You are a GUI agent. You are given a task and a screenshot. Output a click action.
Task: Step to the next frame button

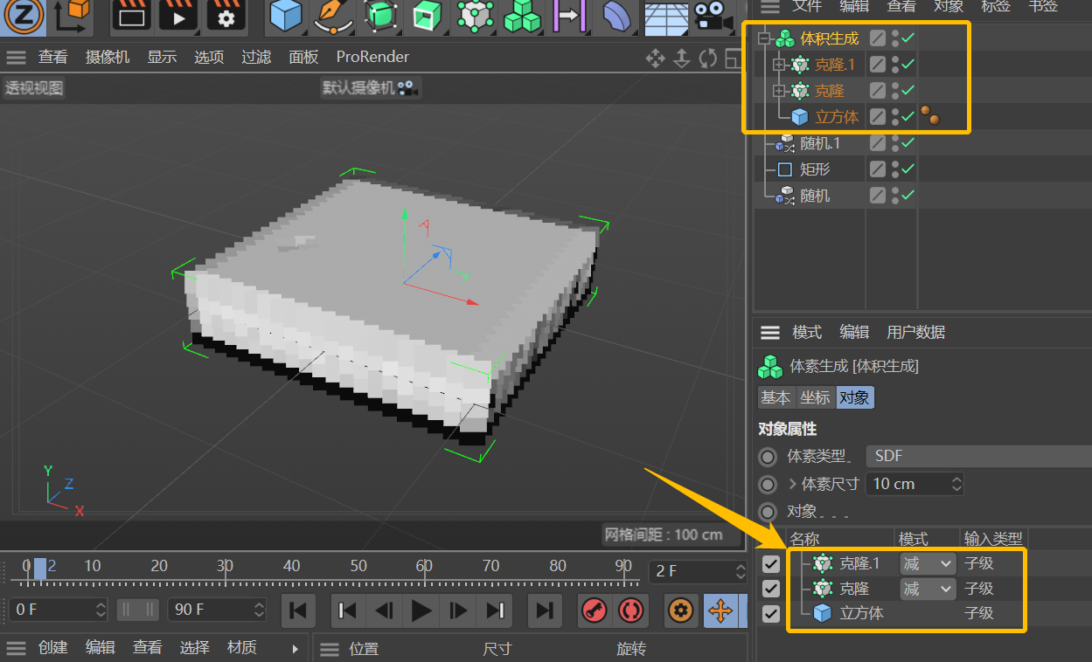458,610
